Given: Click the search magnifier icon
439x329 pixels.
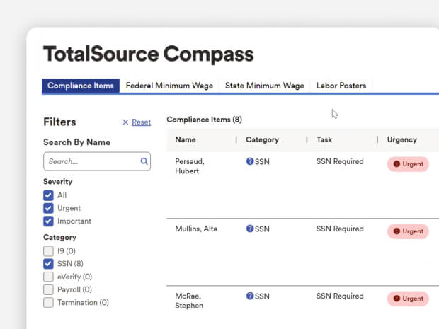Looking at the screenshot, I should (144, 161).
